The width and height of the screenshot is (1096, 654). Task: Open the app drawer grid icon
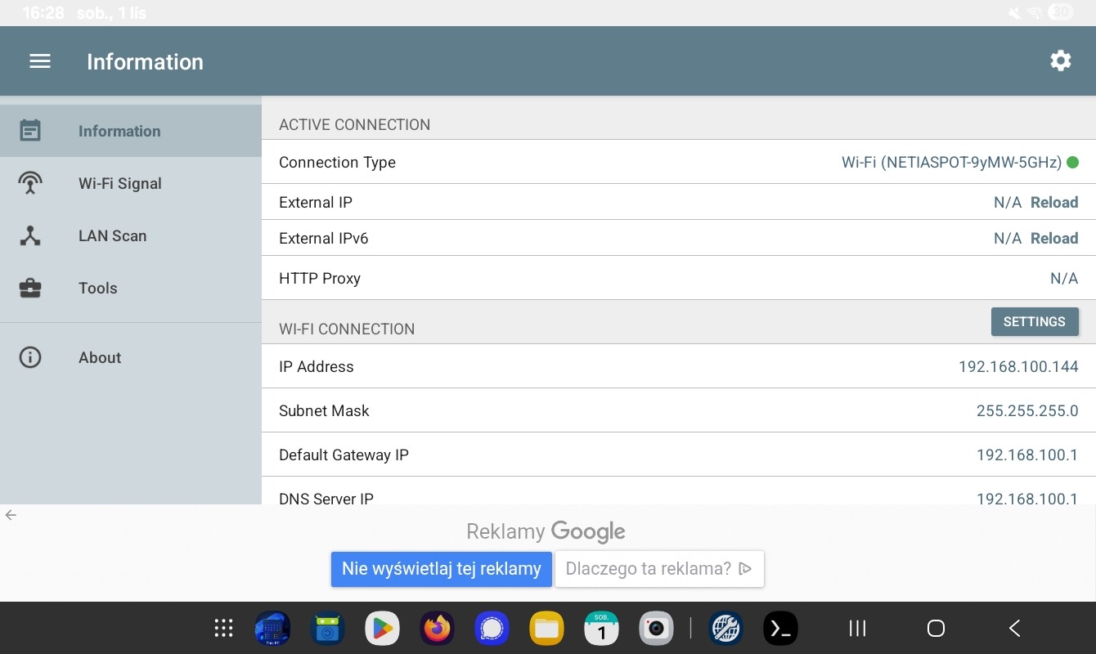pyautogui.click(x=223, y=628)
